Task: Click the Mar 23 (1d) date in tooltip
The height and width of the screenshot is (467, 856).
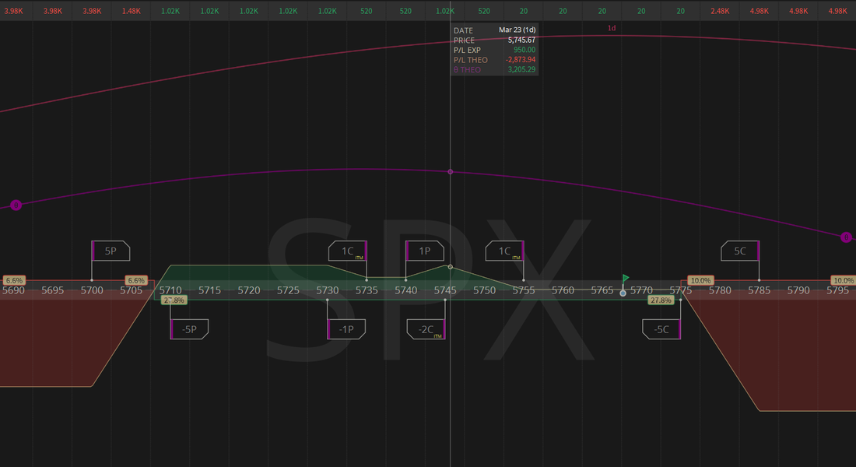Action: (x=517, y=30)
